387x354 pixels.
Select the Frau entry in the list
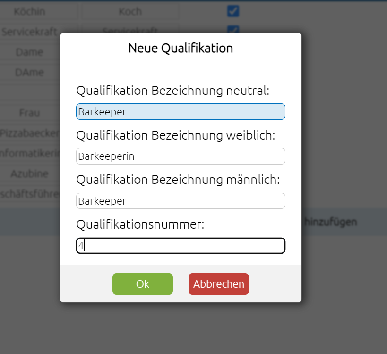coord(30,113)
